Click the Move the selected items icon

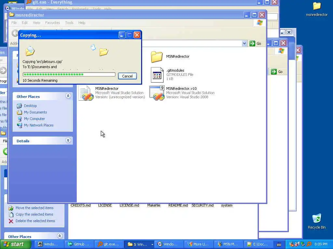[x=11, y=208]
